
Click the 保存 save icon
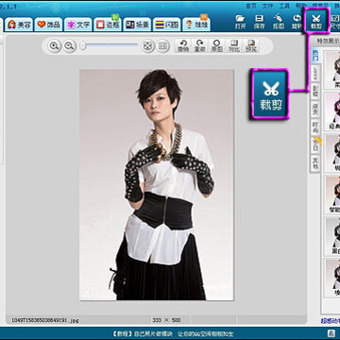click(259, 22)
